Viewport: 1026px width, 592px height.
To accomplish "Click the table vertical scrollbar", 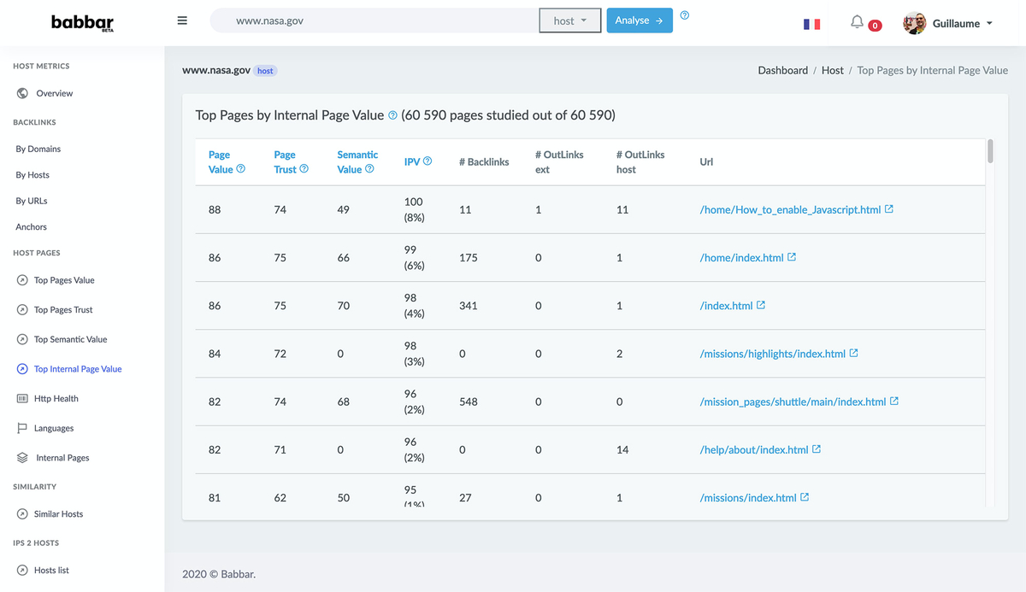I will pos(990,151).
